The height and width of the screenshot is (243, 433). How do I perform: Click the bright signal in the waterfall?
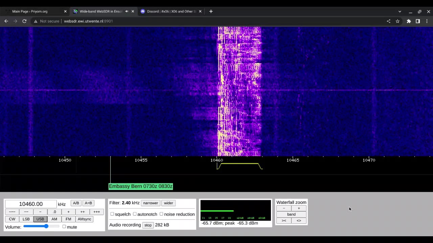239,91
